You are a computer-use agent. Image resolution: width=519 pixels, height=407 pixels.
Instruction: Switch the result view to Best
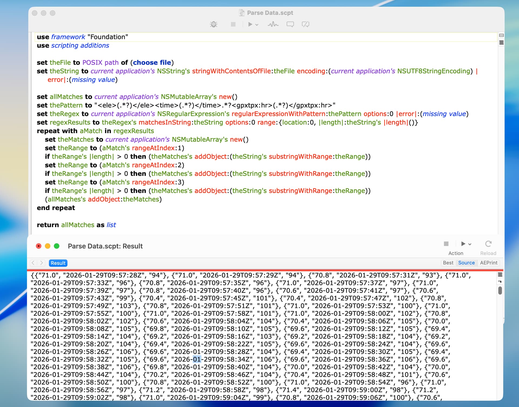pyautogui.click(x=448, y=263)
